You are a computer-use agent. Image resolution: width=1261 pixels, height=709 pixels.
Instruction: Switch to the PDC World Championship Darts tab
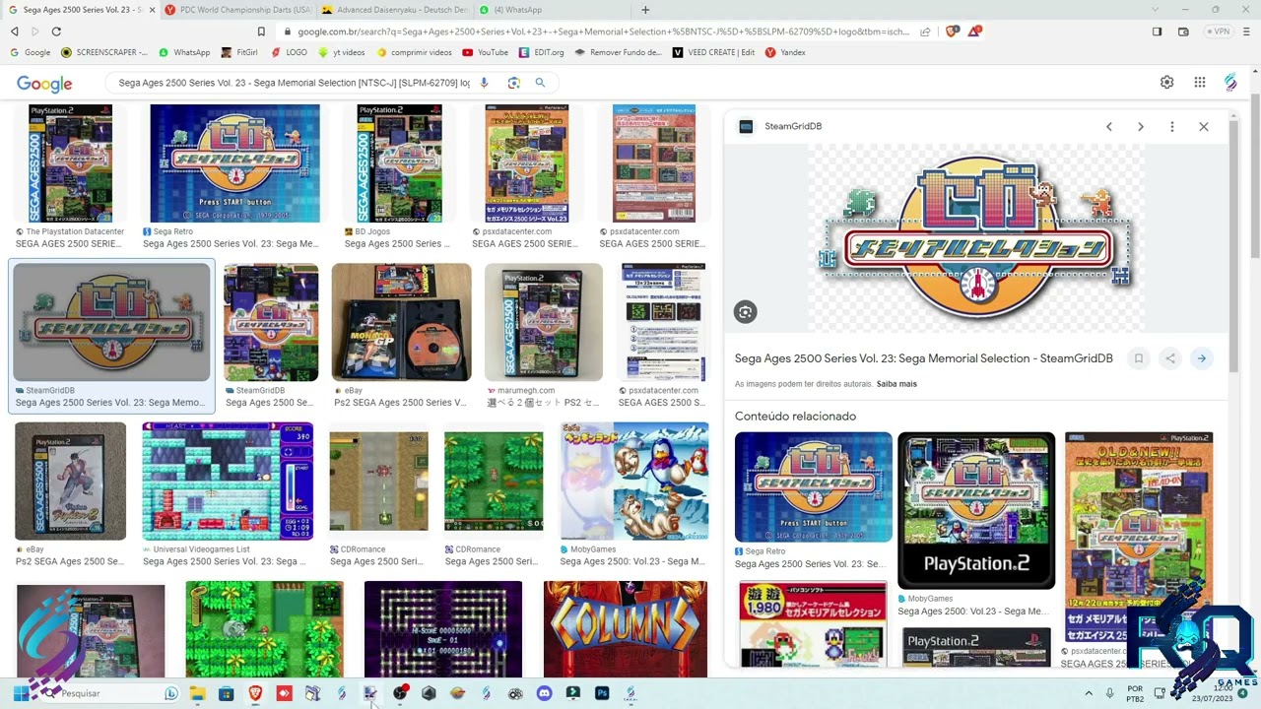coord(236,10)
